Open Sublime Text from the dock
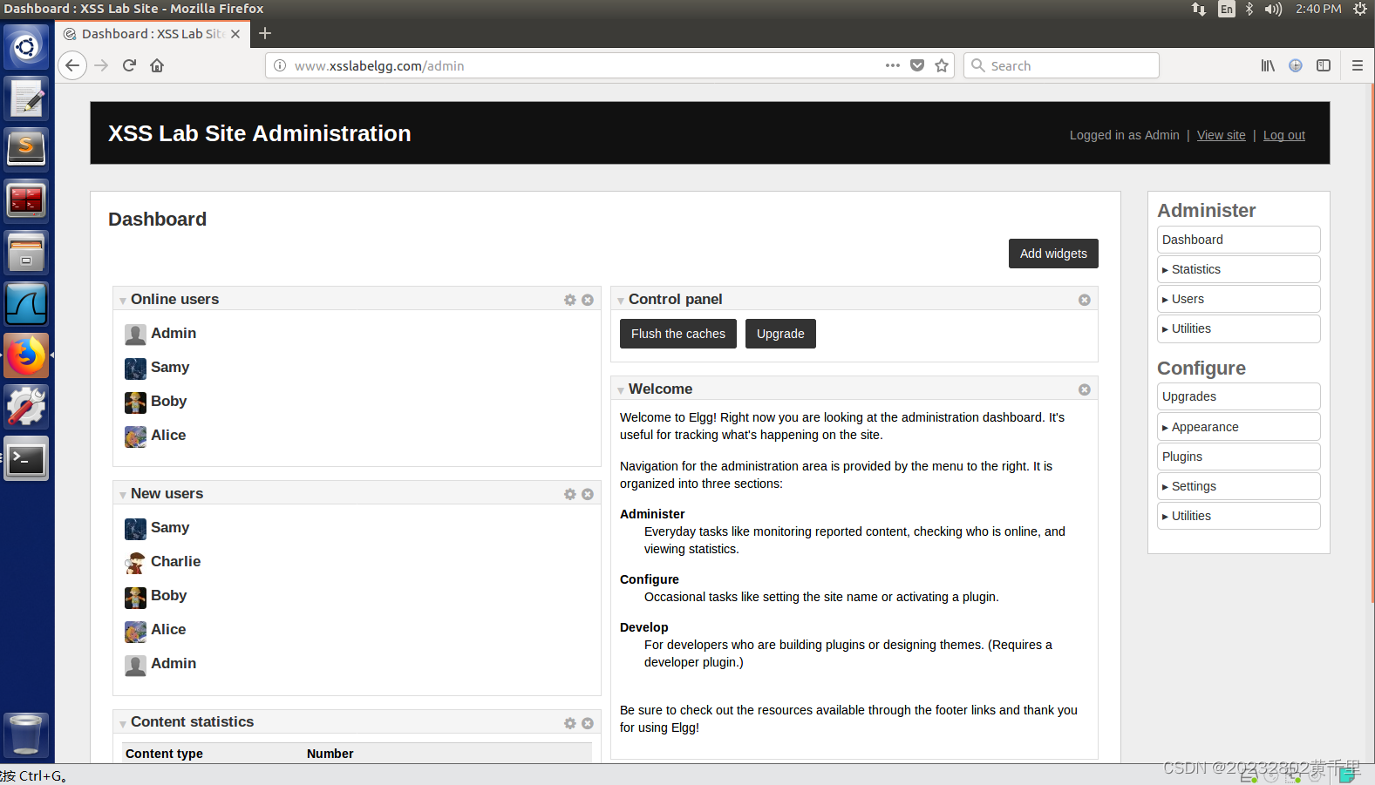Image resolution: width=1375 pixels, height=785 pixels. pos(26,148)
